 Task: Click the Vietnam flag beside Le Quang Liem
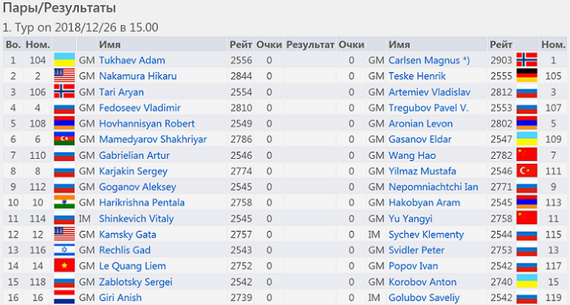point(64,266)
